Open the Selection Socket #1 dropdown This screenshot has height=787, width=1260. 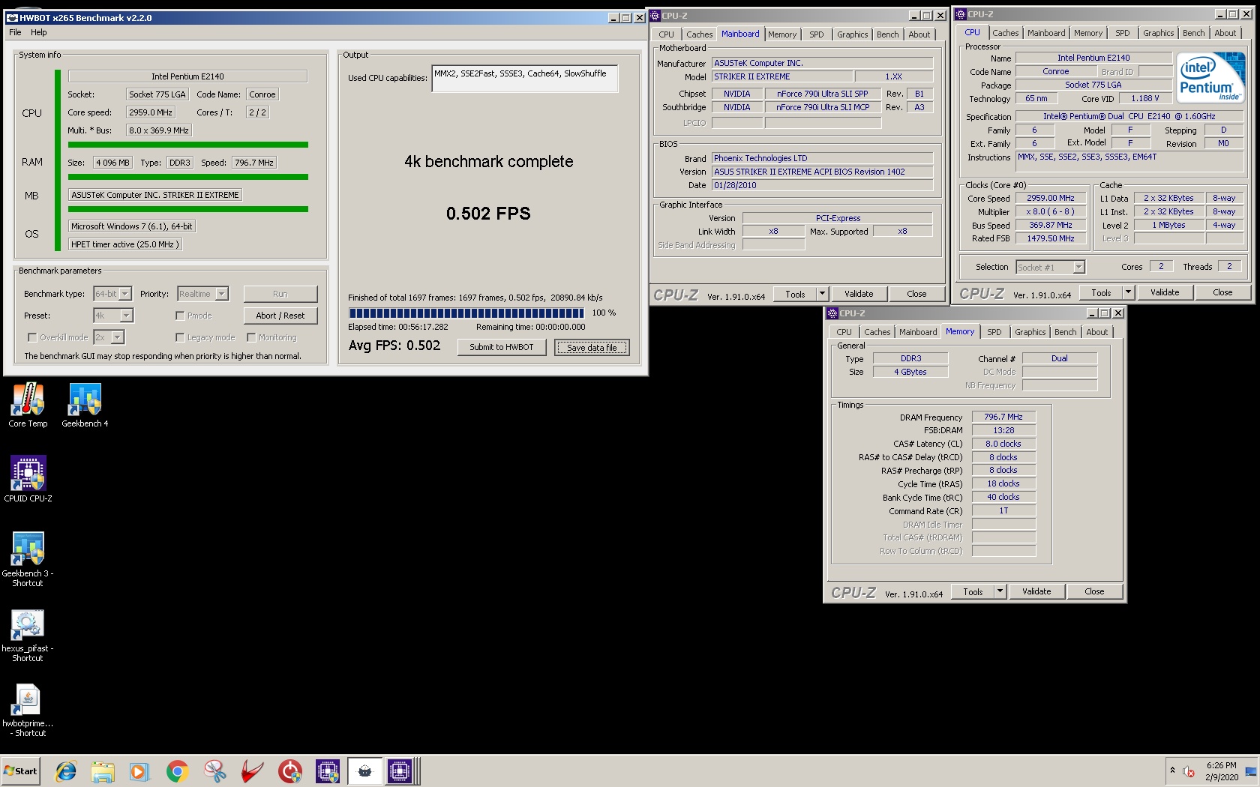(x=1050, y=267)
